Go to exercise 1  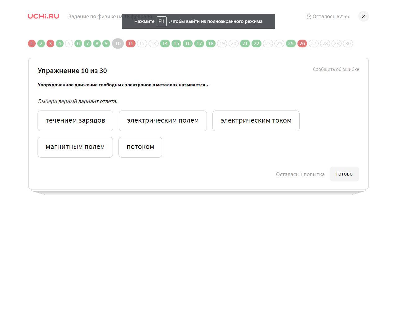pyautogui.click(x=32, y=44)
